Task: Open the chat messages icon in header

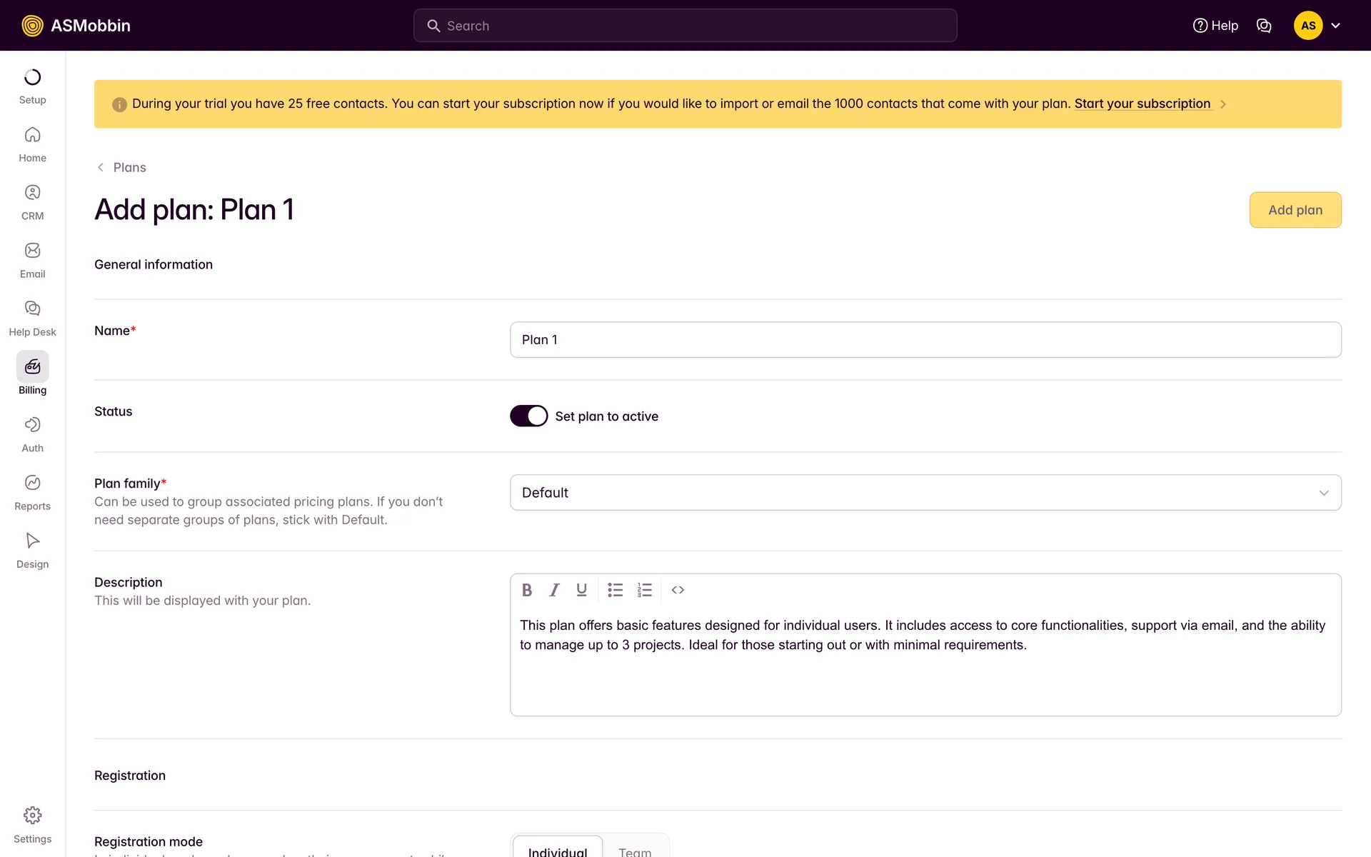Action: pos(1264,26)
